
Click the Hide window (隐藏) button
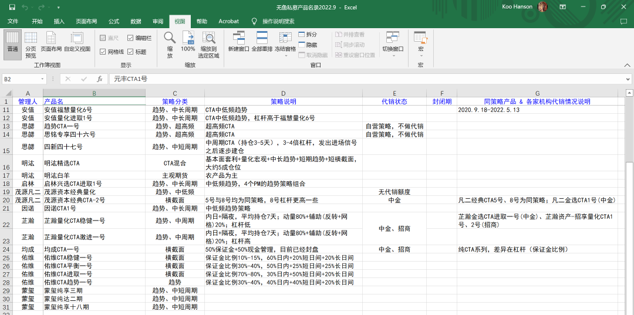[308, 45]
